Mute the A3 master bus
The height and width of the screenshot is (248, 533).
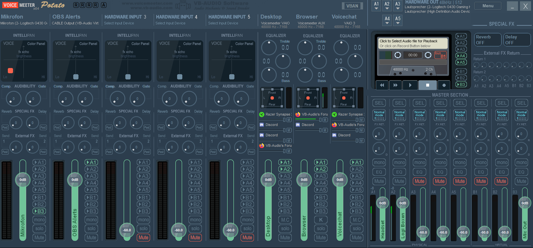coord(419,181)
